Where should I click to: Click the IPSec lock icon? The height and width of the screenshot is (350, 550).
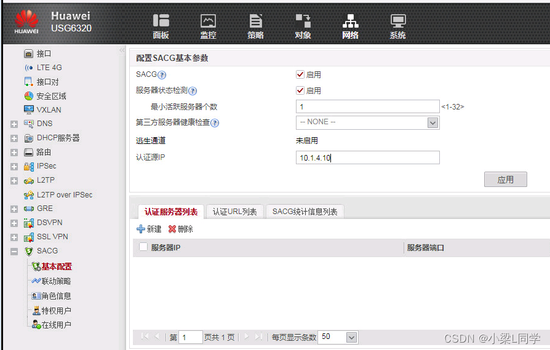[x=28, y=166]
